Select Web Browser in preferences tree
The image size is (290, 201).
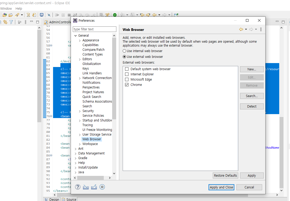(92, 139)
